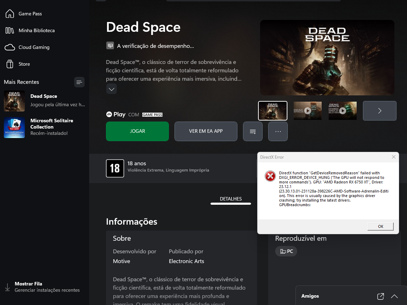
Task: Select the first Dead Space cover thumbnail
Action: point(272,111)
